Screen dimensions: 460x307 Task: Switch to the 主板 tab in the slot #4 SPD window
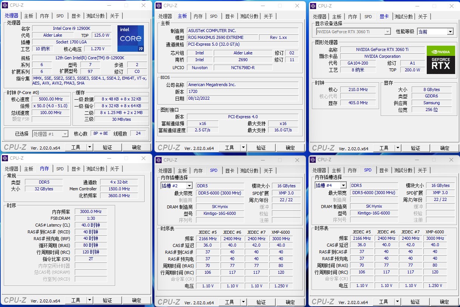tap(337, 170)
